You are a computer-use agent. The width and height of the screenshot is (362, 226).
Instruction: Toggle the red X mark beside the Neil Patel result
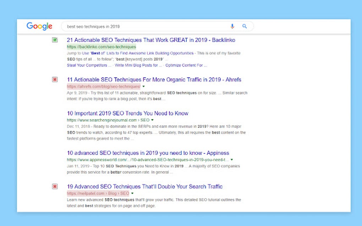coord(55,186)
